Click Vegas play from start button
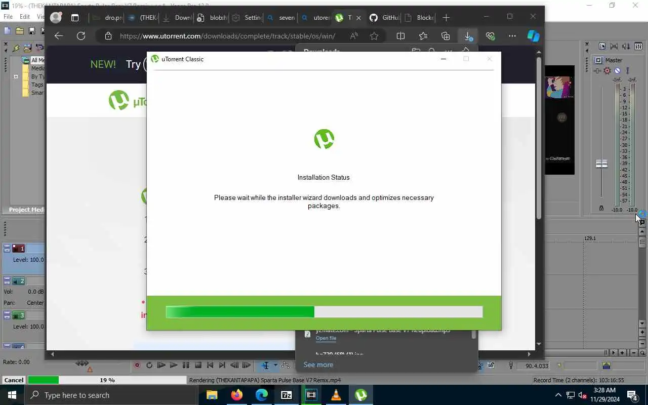The width and height of the screenshot is (648, 405). point(161,365)
